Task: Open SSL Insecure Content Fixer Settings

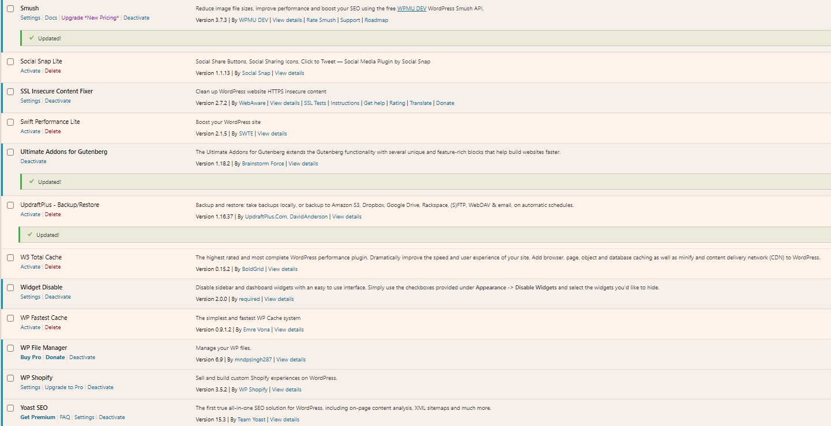Action: 31,101
